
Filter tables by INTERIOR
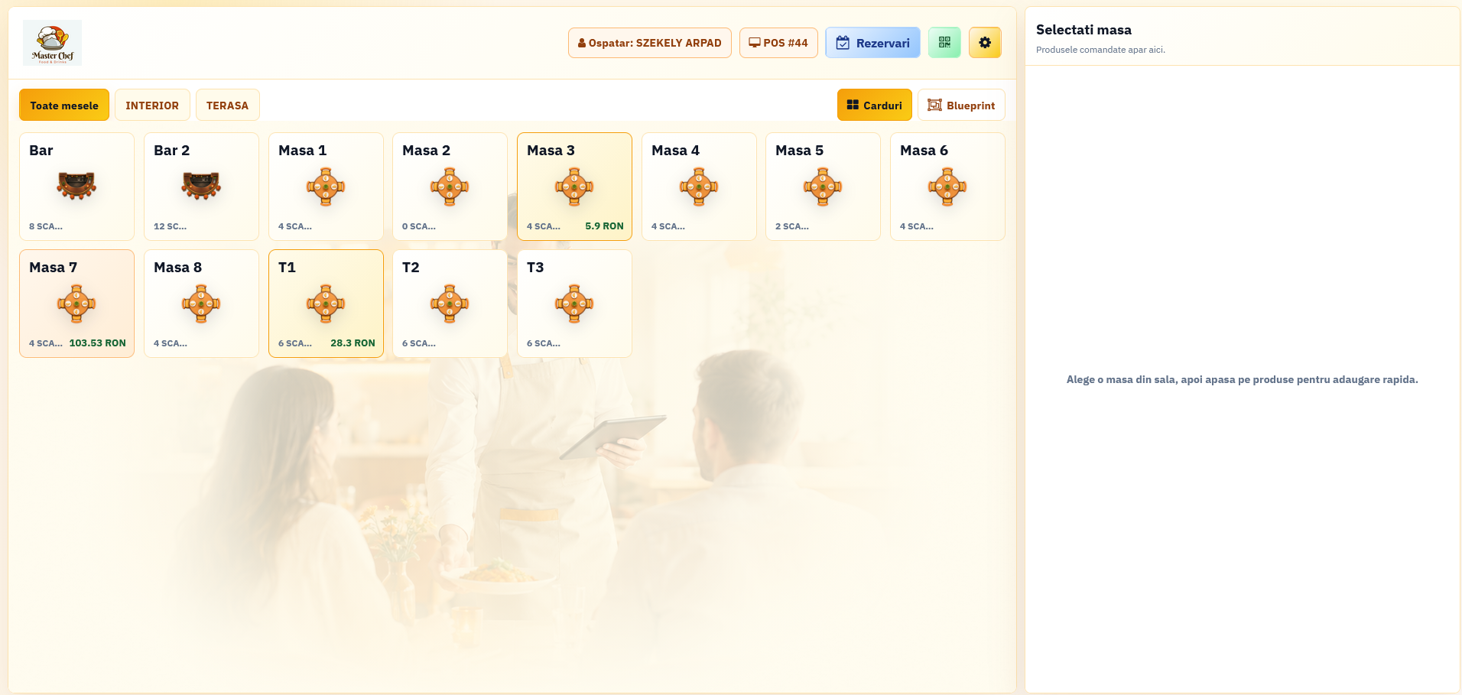152,106
